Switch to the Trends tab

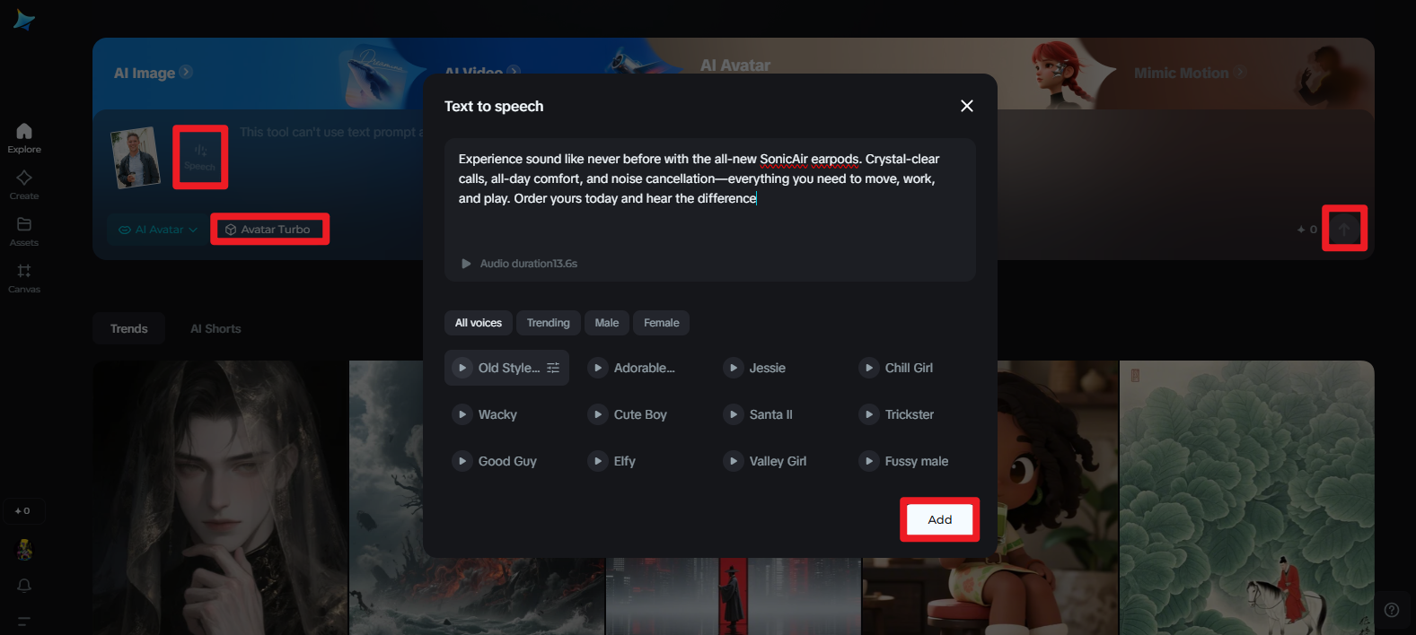click(x=129, y=329)
